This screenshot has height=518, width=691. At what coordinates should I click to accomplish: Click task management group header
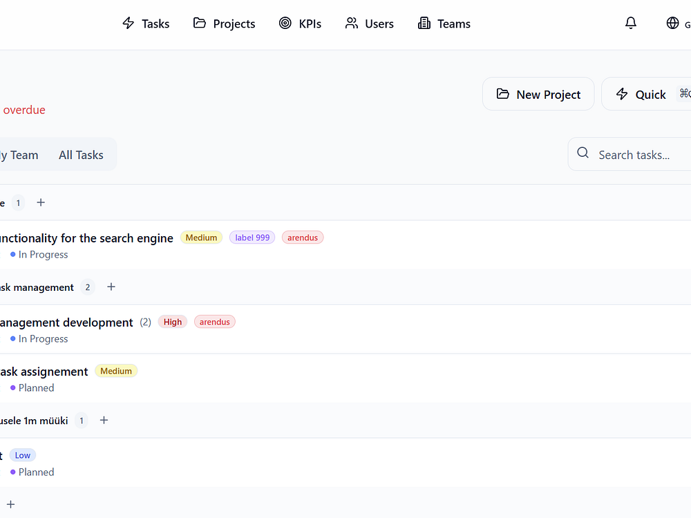[37, 287]
